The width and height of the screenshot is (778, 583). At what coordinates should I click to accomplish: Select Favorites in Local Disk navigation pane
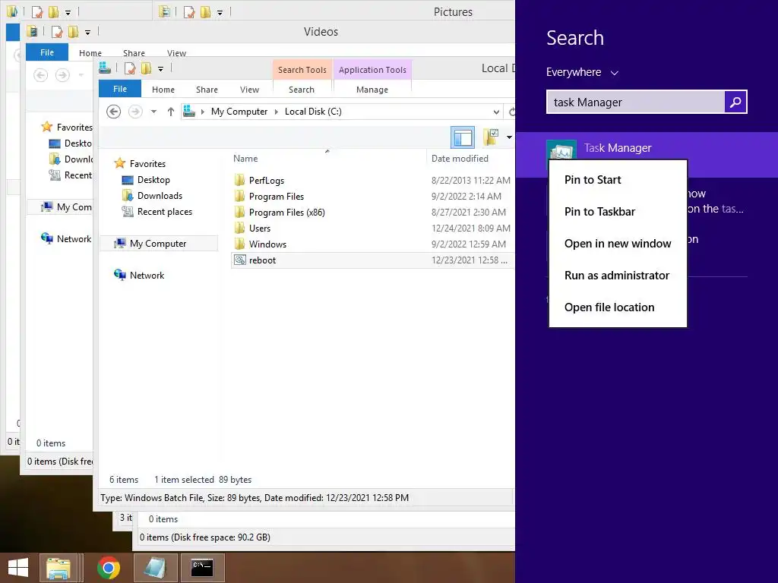(147, 164)
